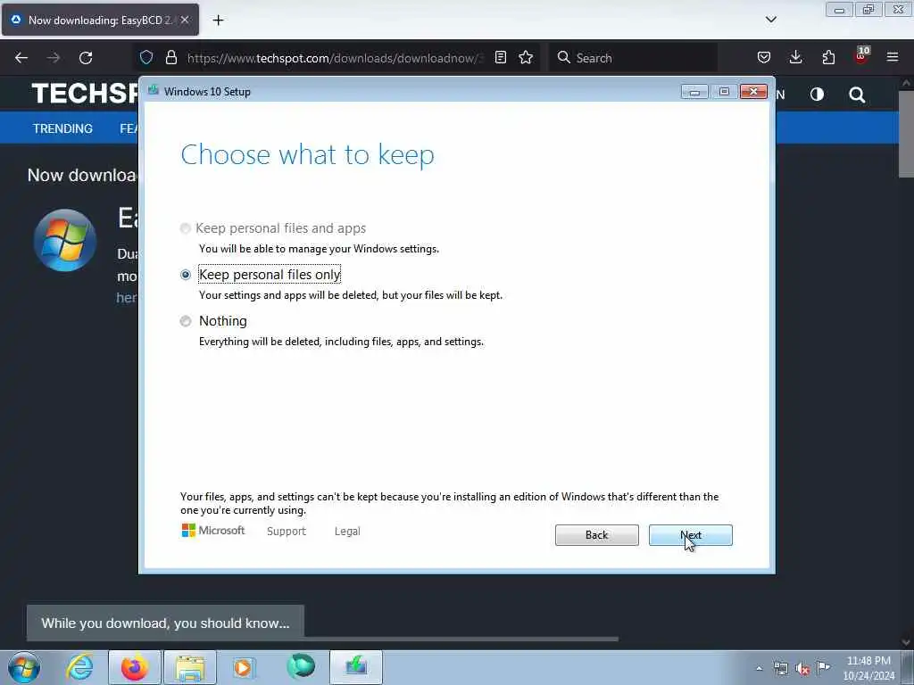Image resolution: width=914 pixels, height=685 pixels.
Task: Choose Keep personal files and apps radio
Action: tap(186, 228)
